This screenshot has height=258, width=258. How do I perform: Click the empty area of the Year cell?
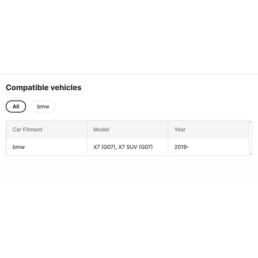pos(219,147)
